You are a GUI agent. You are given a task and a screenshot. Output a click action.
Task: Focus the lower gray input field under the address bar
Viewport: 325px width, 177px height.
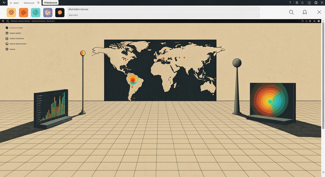tap(163, 15)
